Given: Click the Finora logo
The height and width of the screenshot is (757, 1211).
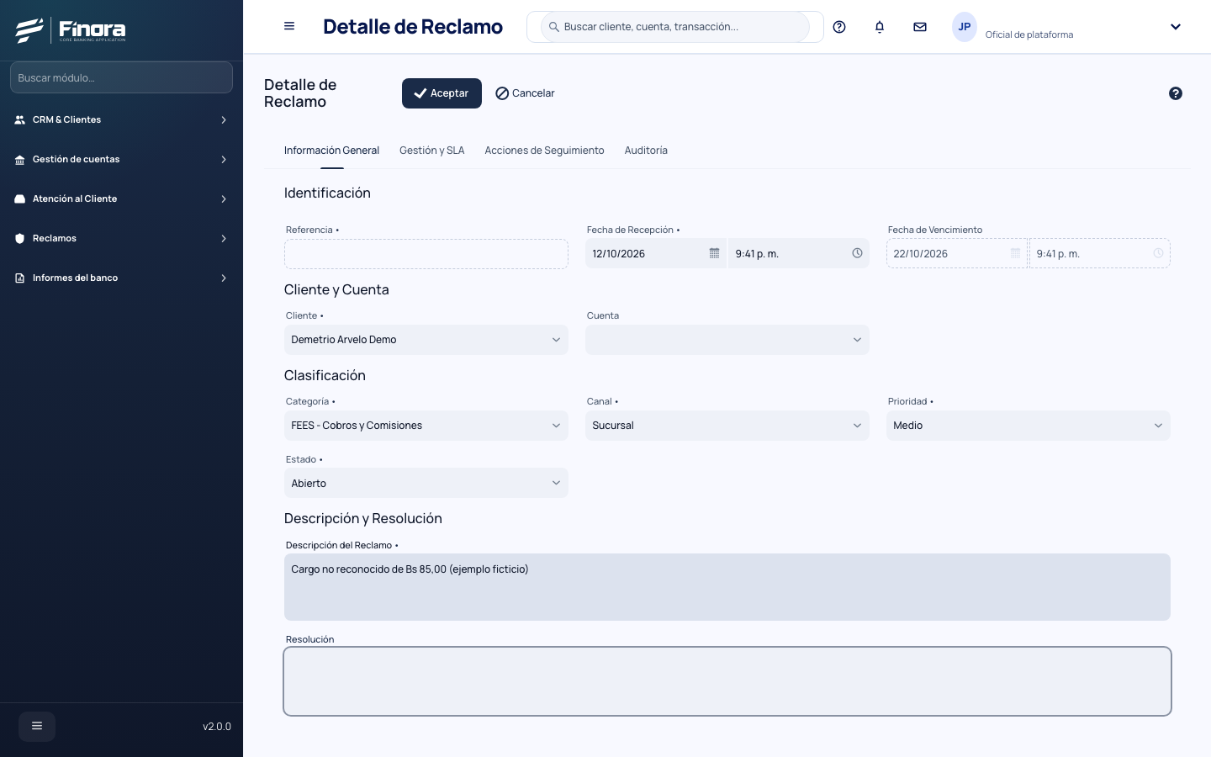Looking at the screenshot, I should click(71, 30).
